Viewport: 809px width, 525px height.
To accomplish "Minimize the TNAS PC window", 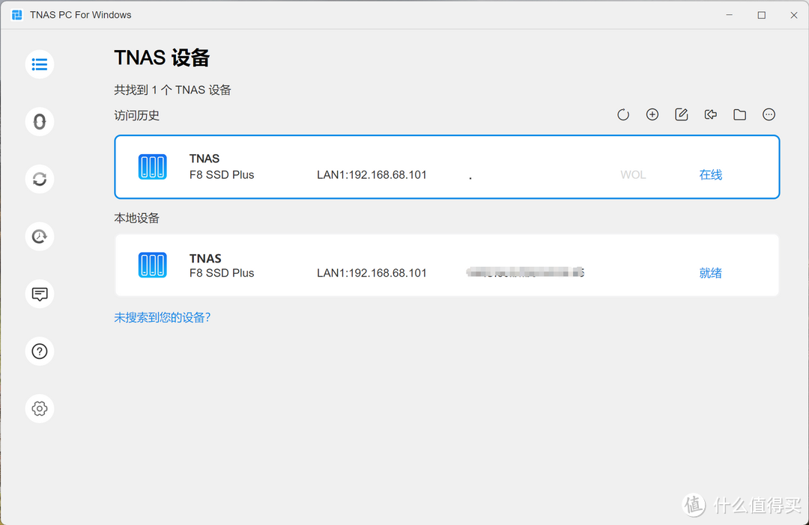I will pyautogui.click(x=729, y=15).
